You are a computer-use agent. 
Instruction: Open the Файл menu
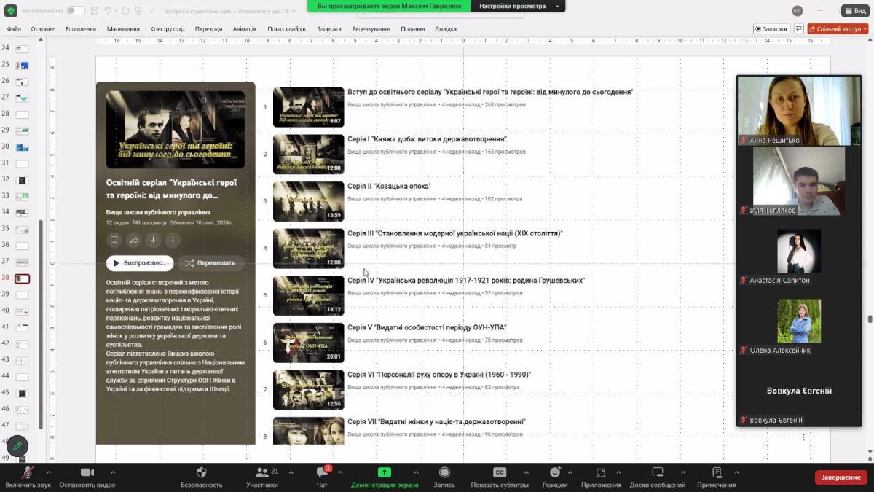[x=14, y=29]
